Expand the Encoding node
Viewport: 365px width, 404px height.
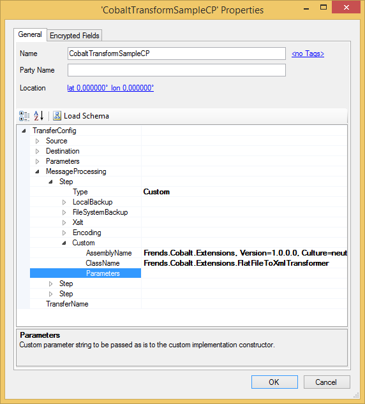pos(64,233)
